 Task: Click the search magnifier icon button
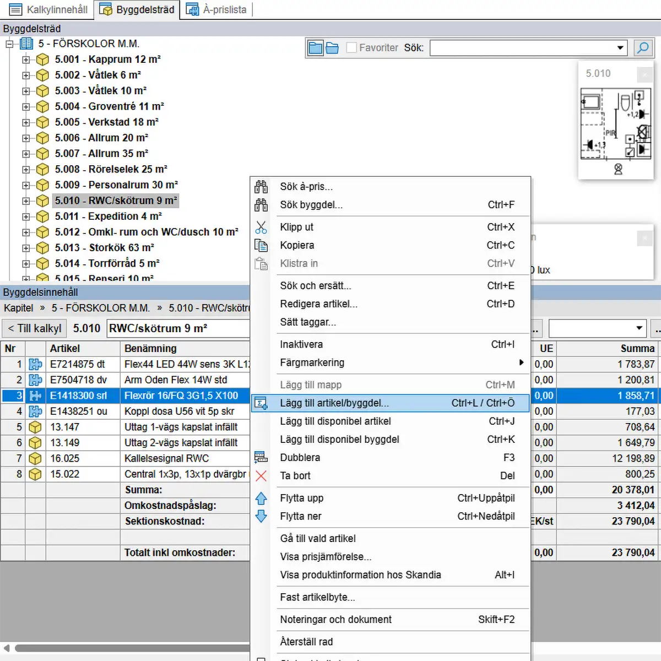[x=642, y=48]
